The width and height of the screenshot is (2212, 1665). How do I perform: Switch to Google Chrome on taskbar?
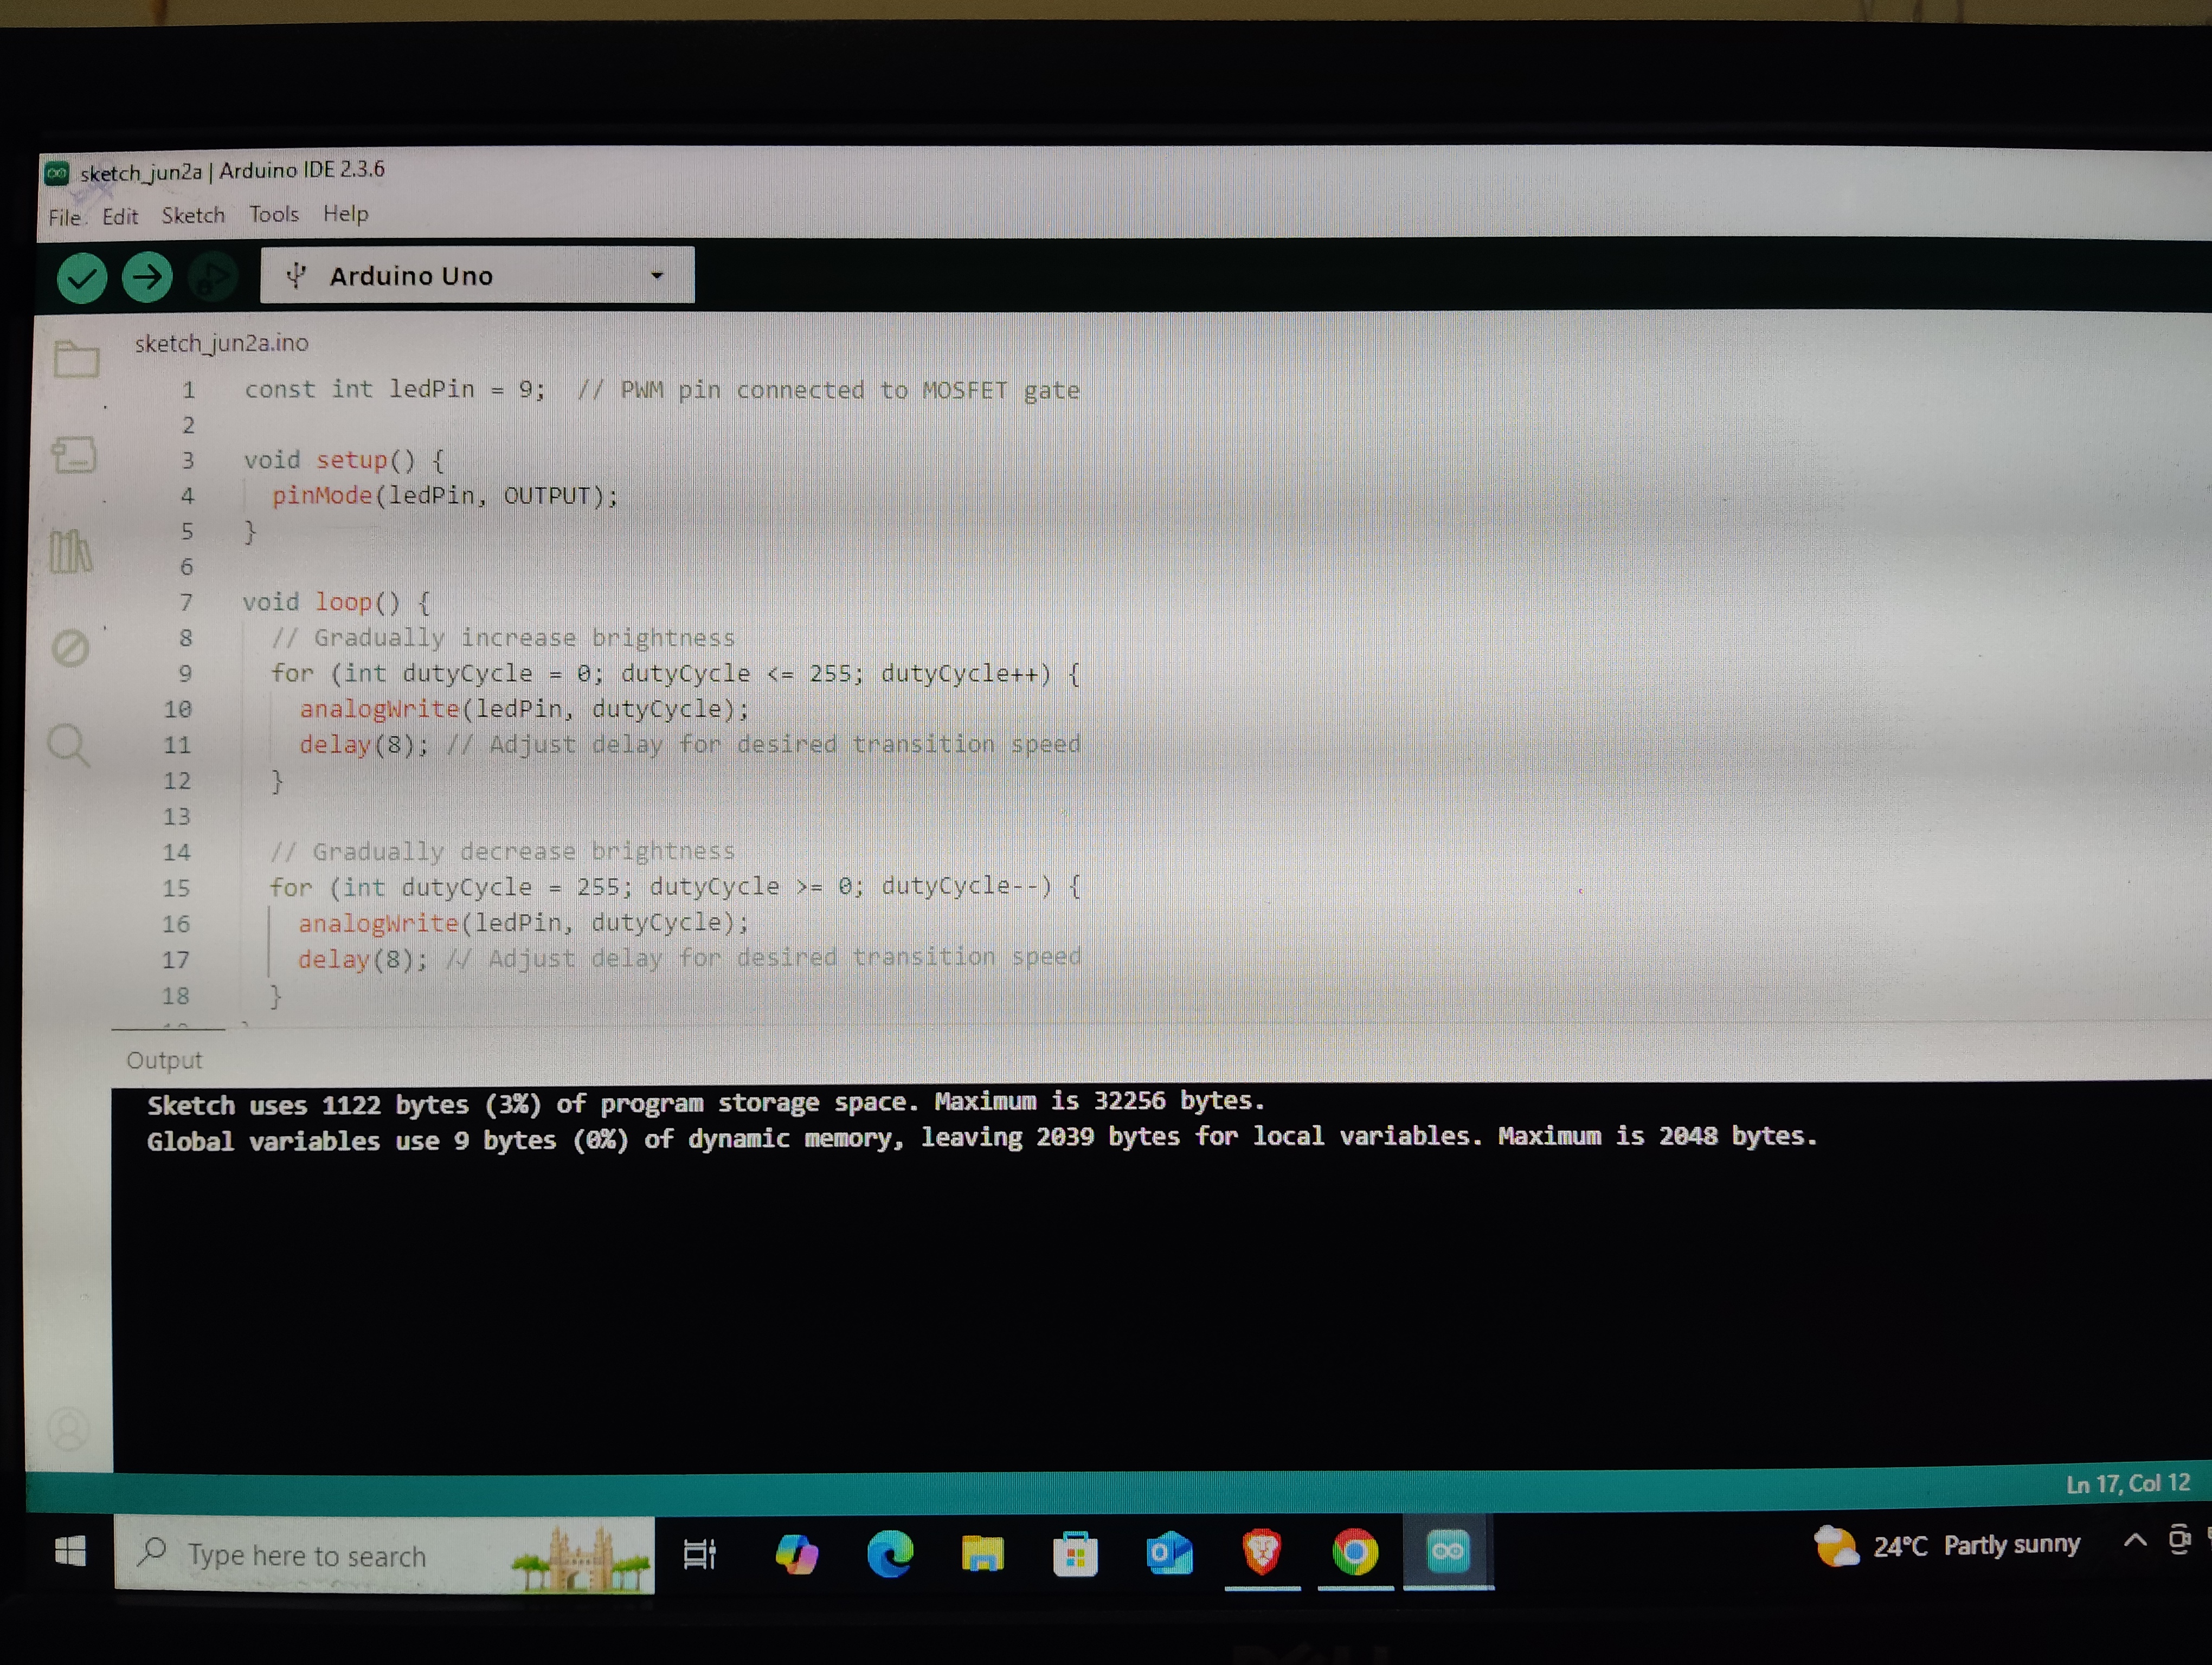(x=1355, y=1552)
